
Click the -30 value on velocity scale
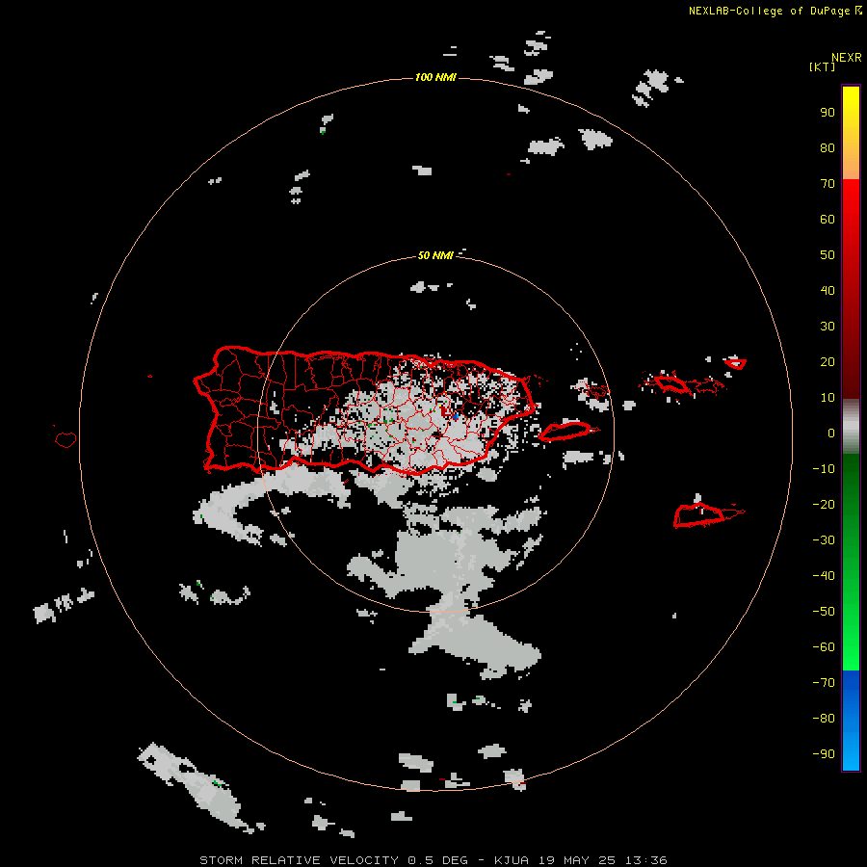tap(824, 540)
